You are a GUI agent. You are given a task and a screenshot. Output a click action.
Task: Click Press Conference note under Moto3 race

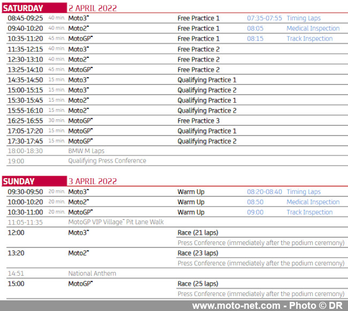(x=261, y=243)
